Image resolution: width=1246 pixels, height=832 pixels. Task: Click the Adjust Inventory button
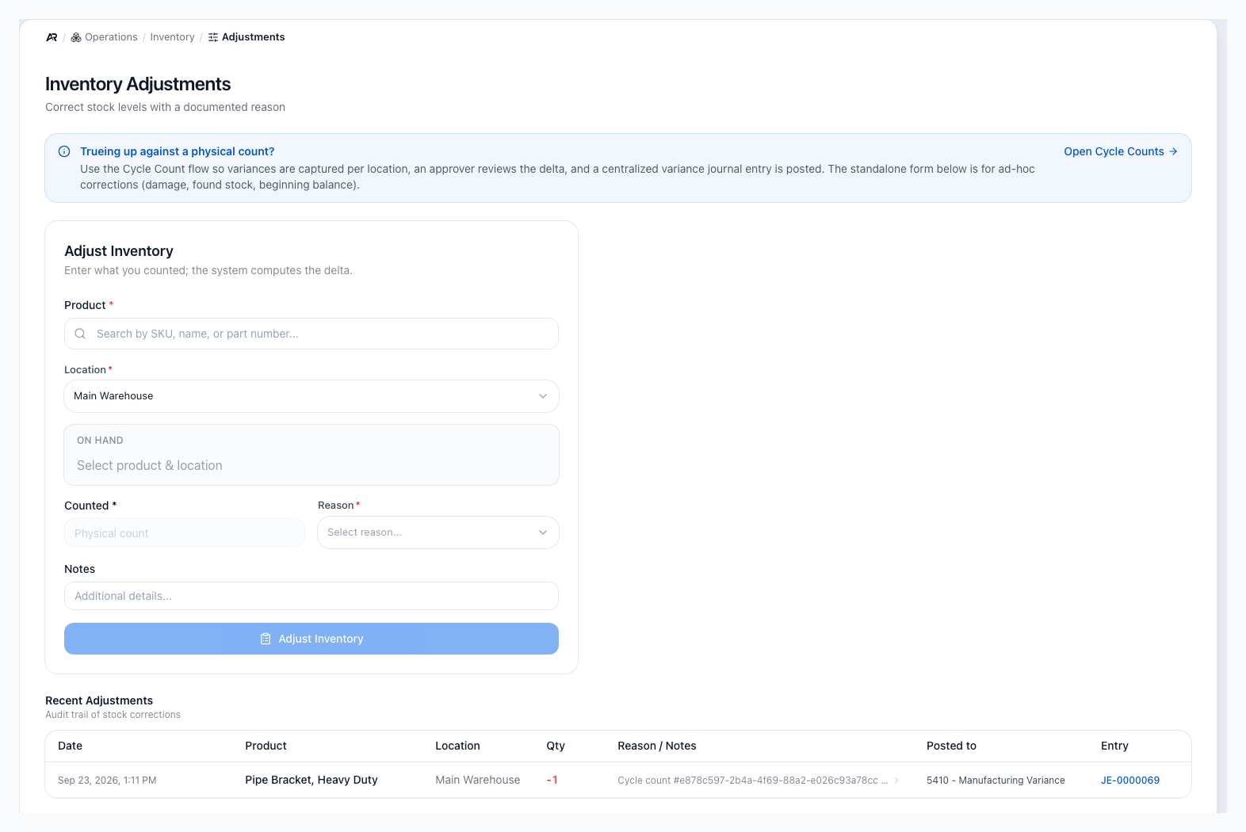click(311, 639)
